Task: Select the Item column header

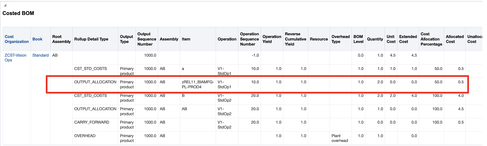Action: coord(186,39)
